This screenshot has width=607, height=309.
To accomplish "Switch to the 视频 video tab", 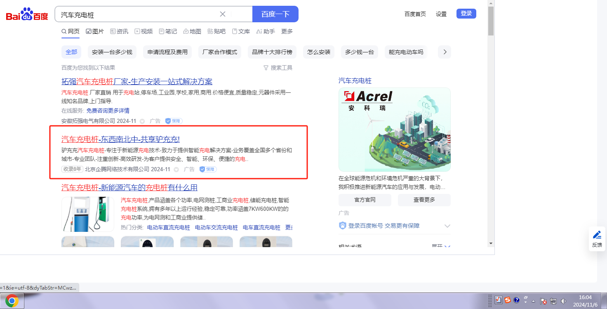I will (144, 31).
